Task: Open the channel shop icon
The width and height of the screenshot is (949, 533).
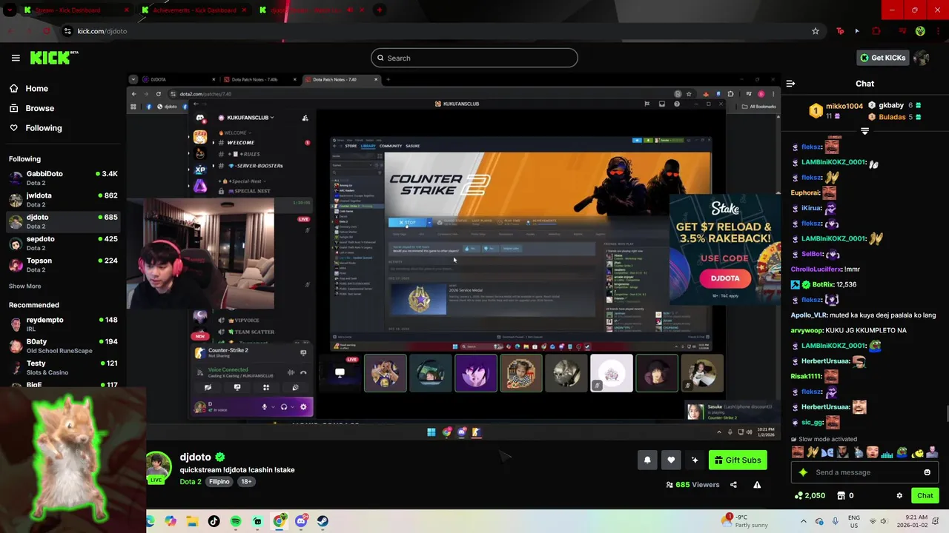Action: point(841,495)
